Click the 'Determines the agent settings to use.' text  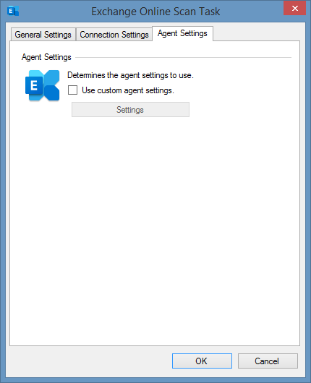tap(130, 75)
